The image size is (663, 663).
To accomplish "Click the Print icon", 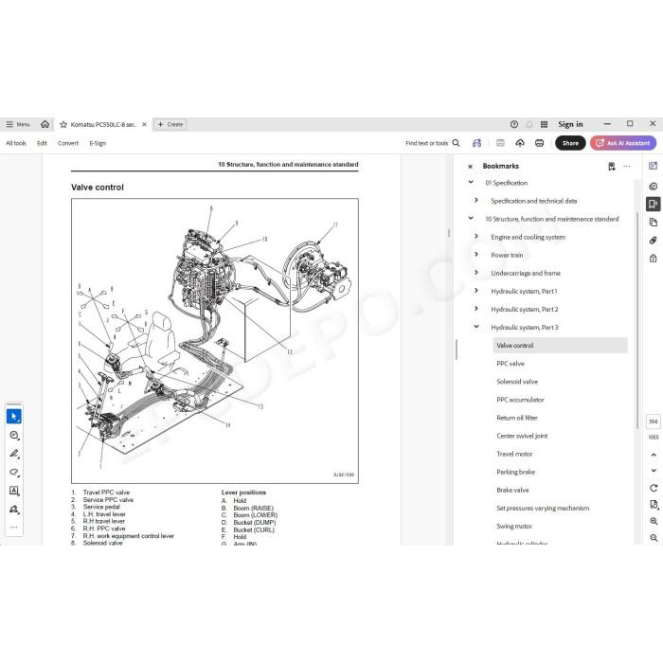I will tap(540, 143).
